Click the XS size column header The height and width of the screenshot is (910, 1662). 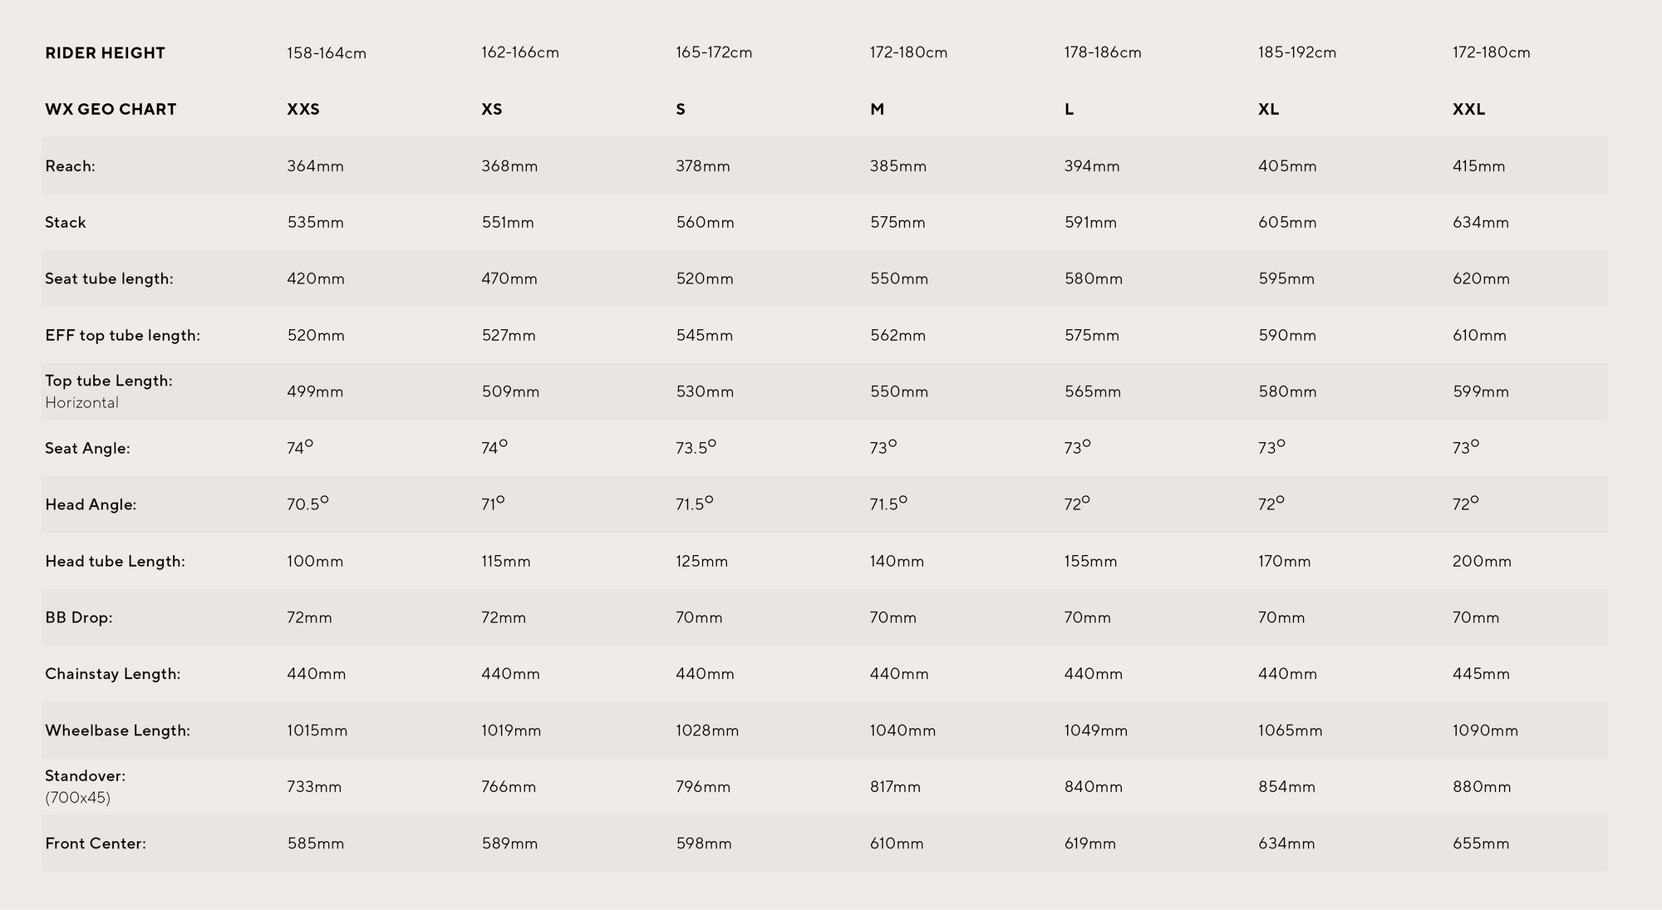[492, 109]
